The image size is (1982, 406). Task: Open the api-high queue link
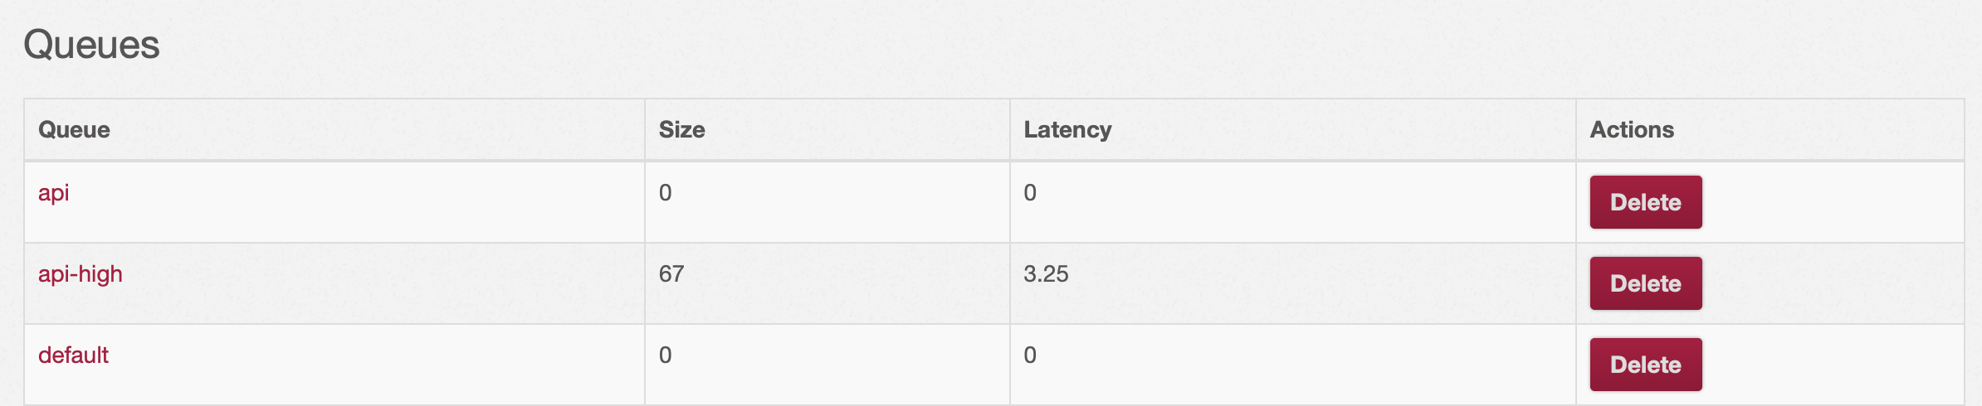pyautogui.click(x=81, y=274)
